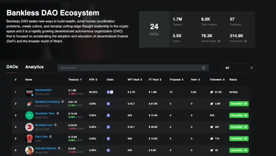This screenshot has width=276, height=156.
Task: Switch to the DAOs tab
Action: tap(12, 67)
